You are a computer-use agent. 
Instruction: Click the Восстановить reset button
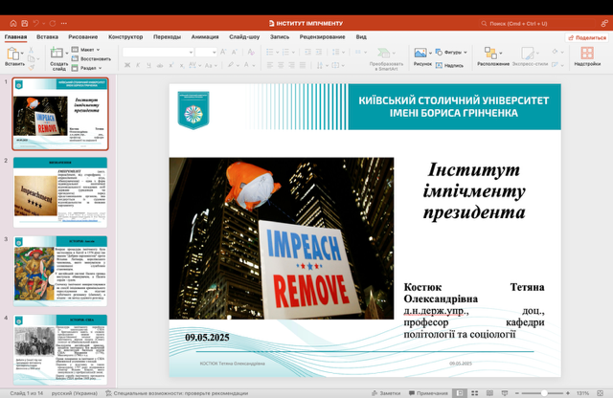(93, 58)
